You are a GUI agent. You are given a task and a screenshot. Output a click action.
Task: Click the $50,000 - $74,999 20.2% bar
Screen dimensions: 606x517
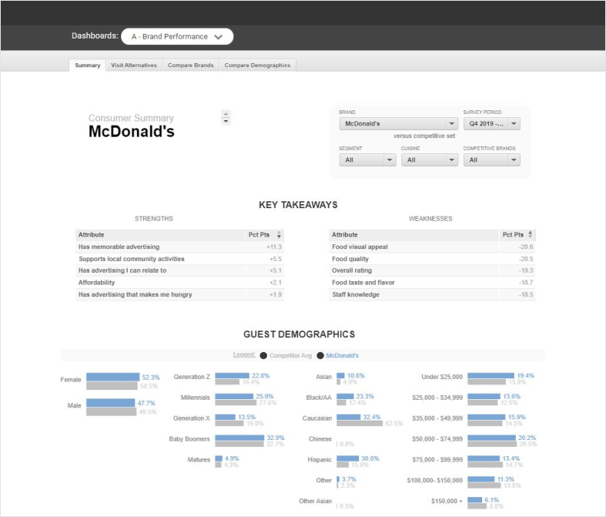click(x=491, y=438)
